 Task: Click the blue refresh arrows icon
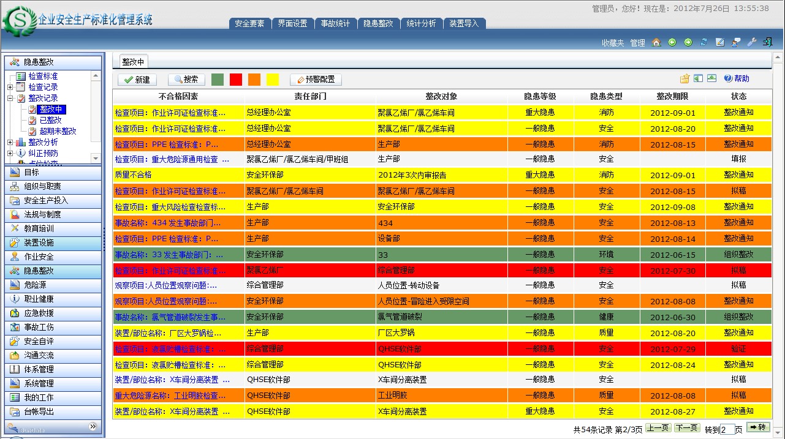point(704,42)
